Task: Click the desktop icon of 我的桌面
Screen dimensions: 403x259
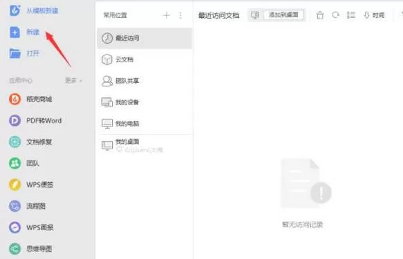Action: (x=107, y=146)
